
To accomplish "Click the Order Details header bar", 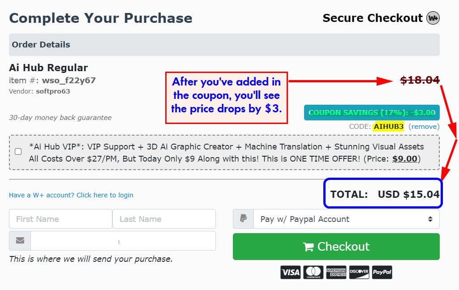I will click(x=224, y=45).
